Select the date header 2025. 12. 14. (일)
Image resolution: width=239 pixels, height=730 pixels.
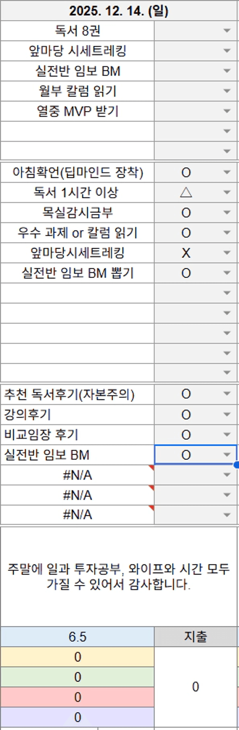click(118, 11)
